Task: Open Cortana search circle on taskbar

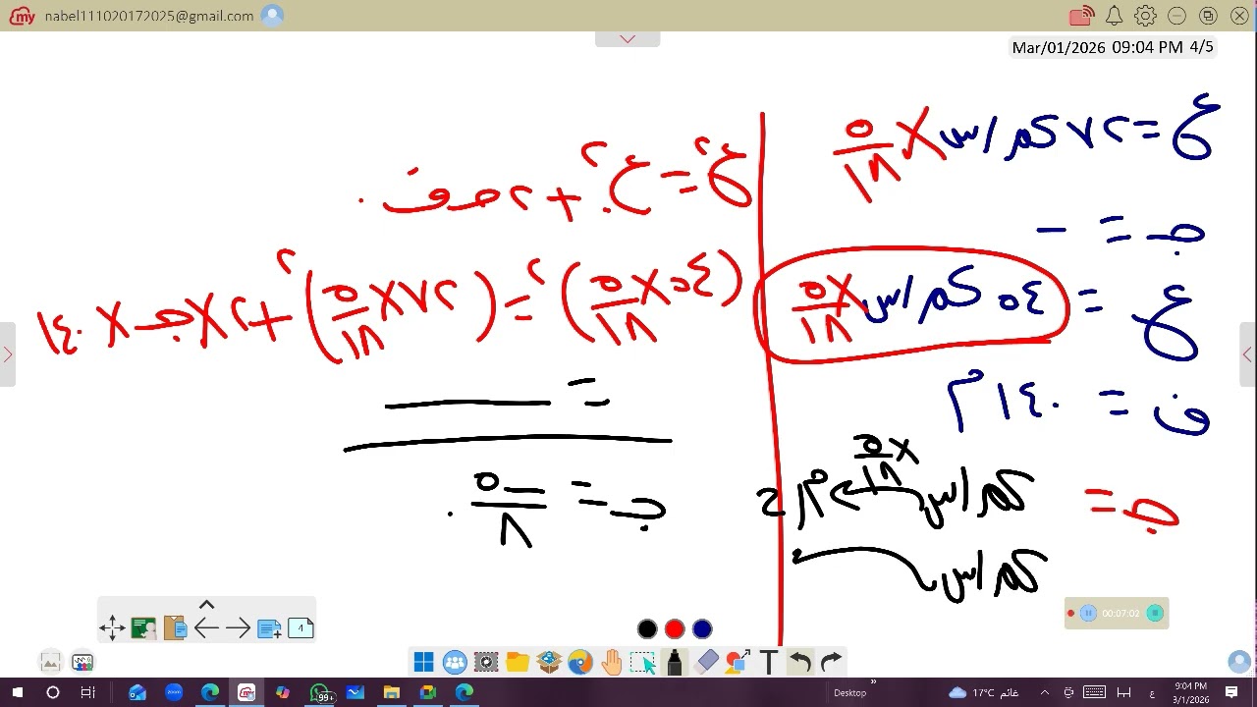Action: 53,692
